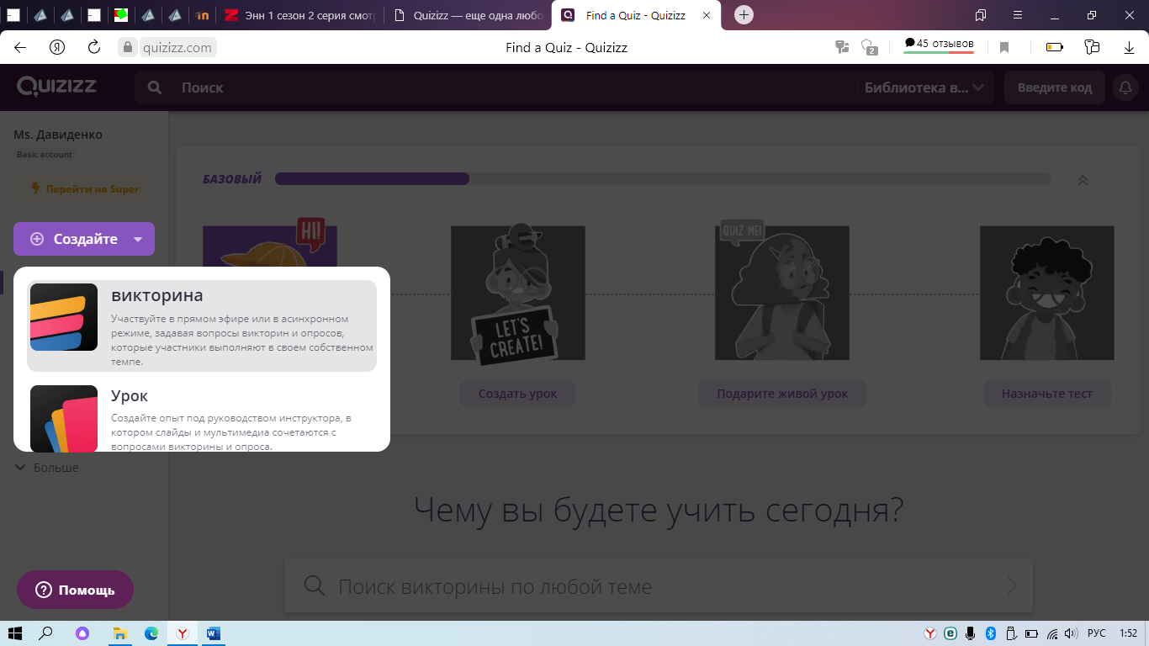Switch to the orange 'in' favicon tab
The height and width of the screenshot is (646, 1149).
[202, 15]
